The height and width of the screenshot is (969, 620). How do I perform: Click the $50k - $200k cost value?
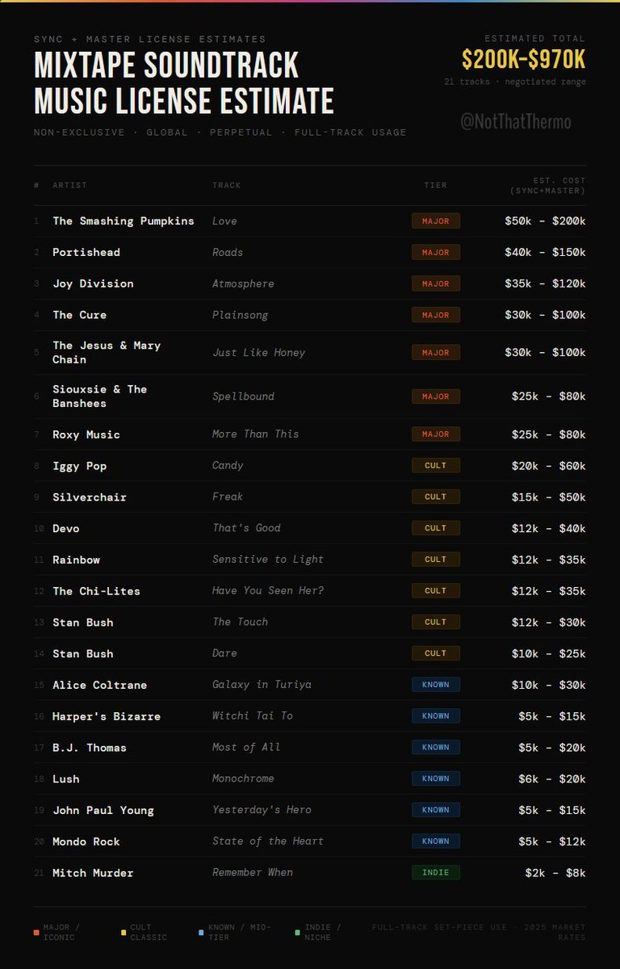[546, 221]
